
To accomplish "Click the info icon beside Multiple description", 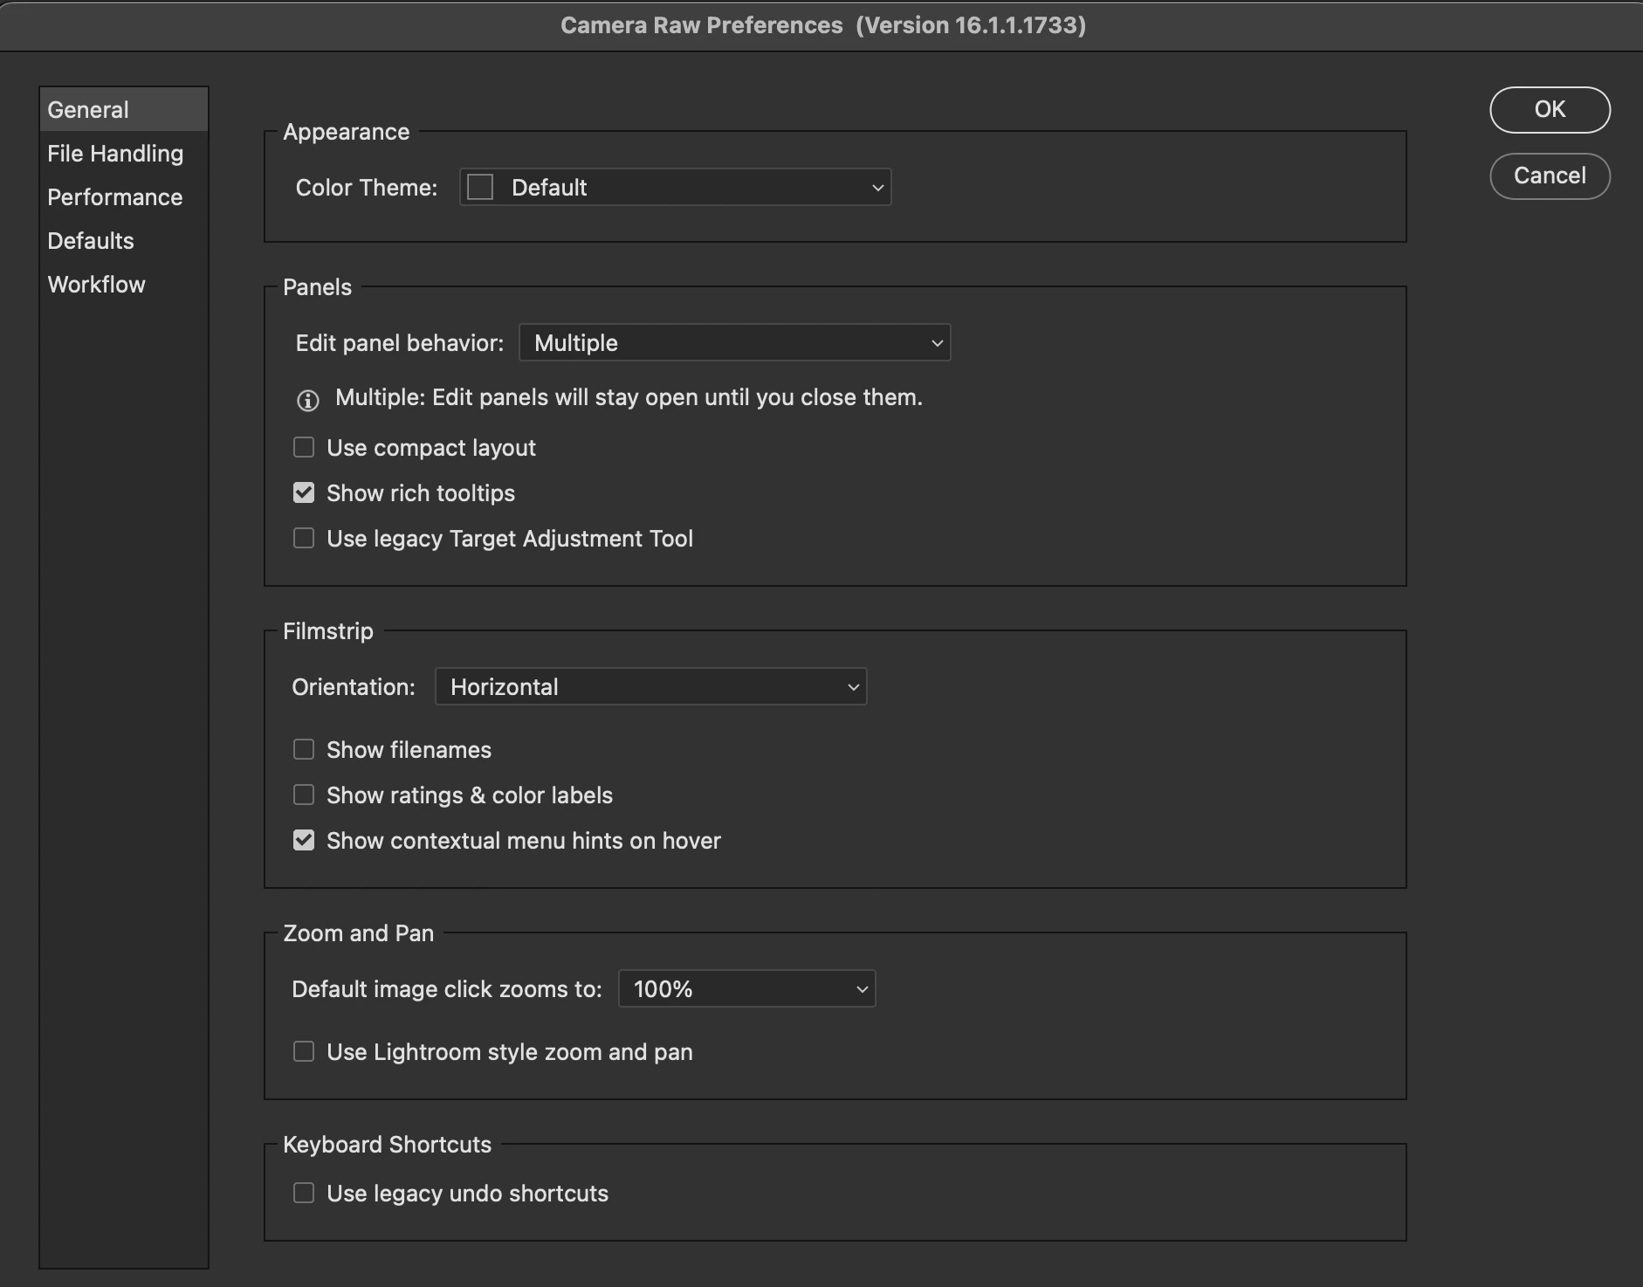I will (x=307, y=400).
